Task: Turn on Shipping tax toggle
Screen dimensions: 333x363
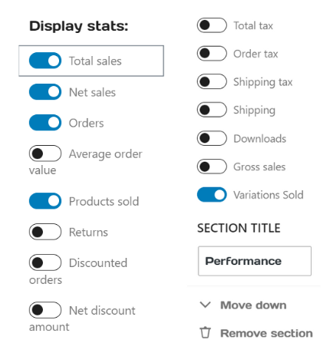Action: 212,81
